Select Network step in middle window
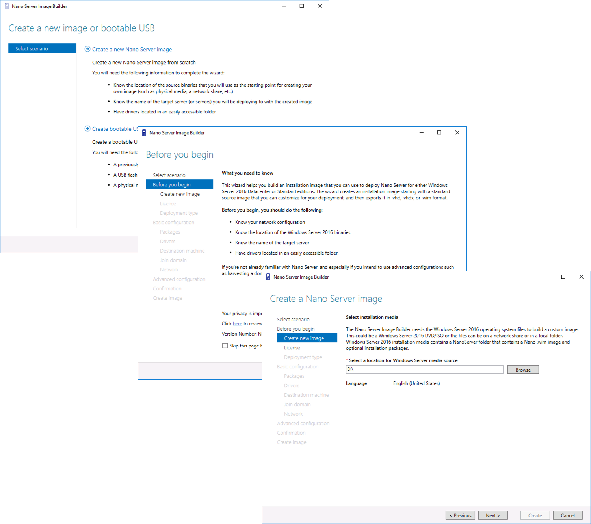Image resolution: width=591 pixels, height=524 pixels. click(x=169, y=270)
